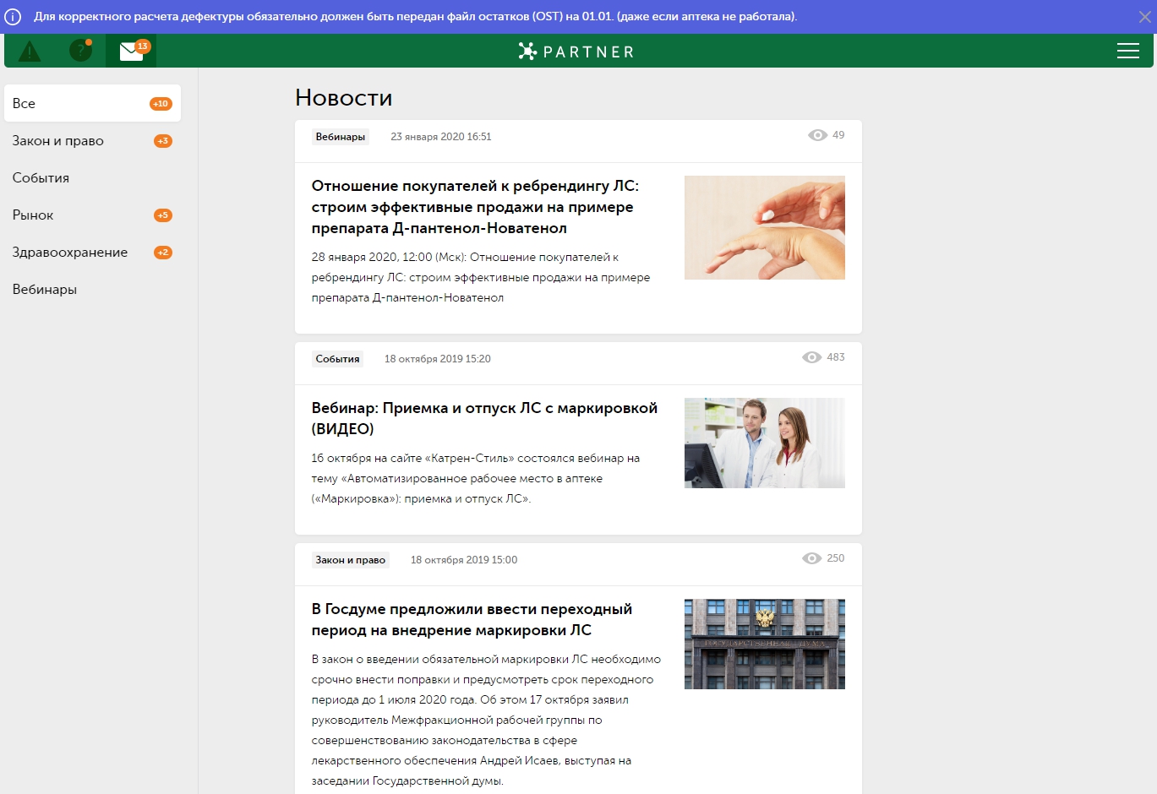Screen dimensions: 1157x794
Task: Click the info icon in blue banner
Action: (13, 17)
